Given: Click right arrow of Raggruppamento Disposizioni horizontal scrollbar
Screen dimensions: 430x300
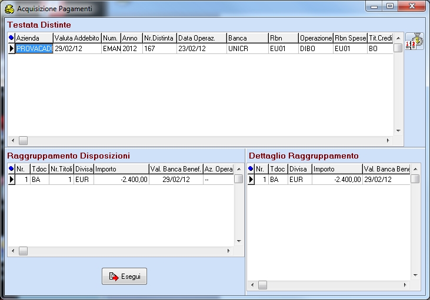Looking at the screenshot, I should tap(228, 251).
